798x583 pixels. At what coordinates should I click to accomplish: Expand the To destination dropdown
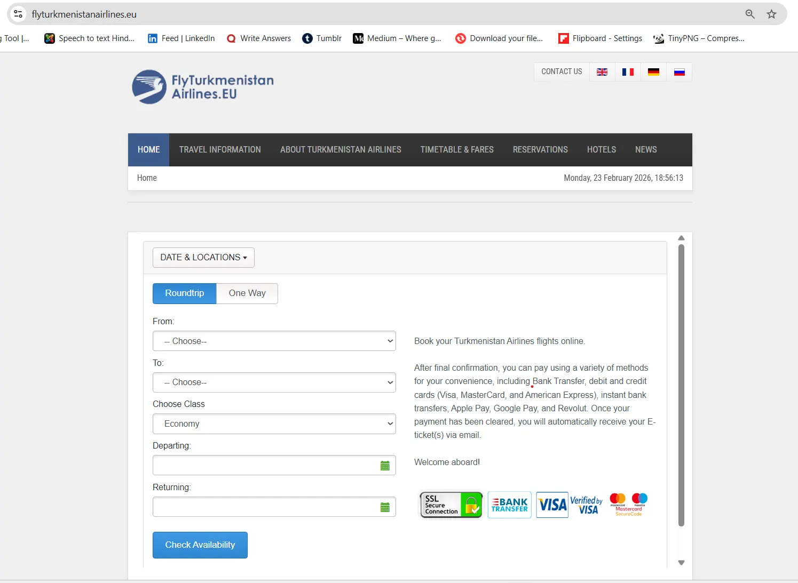[x=274, y=382]
